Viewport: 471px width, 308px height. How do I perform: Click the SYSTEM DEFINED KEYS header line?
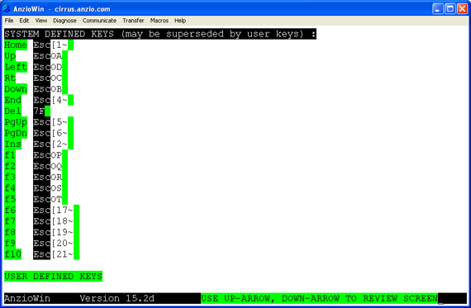(x=160, y=34)
